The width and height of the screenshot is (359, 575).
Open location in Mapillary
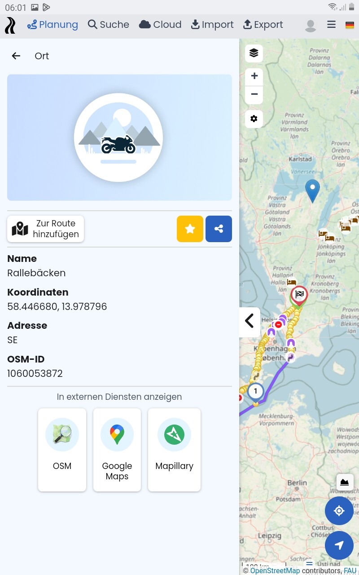174,450
